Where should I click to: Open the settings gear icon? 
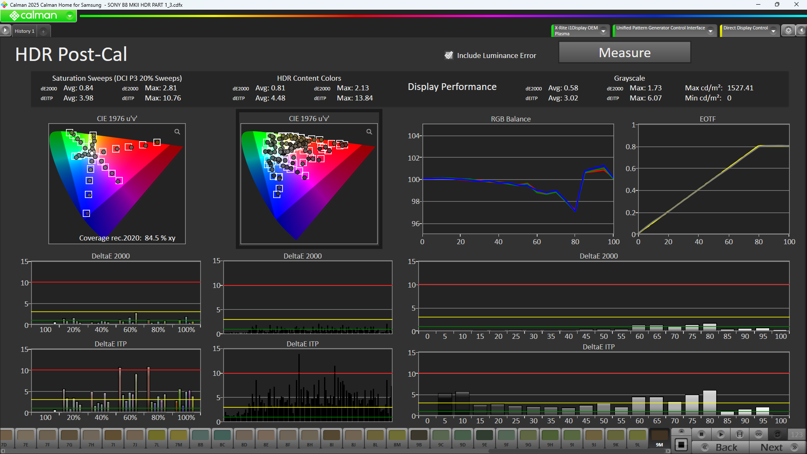click(x=789, y=31)
